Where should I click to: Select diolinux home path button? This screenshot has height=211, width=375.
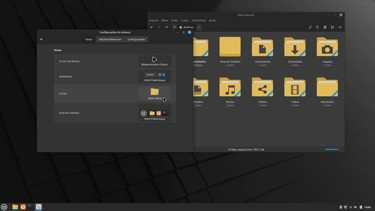tap(186, 28)
